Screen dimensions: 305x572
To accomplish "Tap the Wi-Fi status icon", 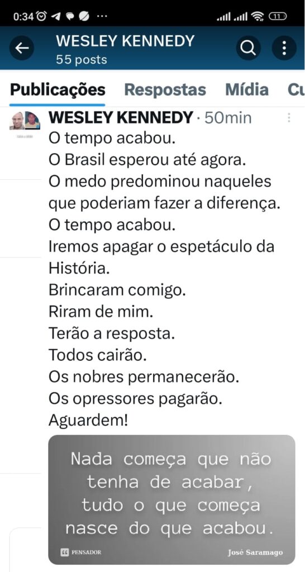I will click(x=258, y=16).
